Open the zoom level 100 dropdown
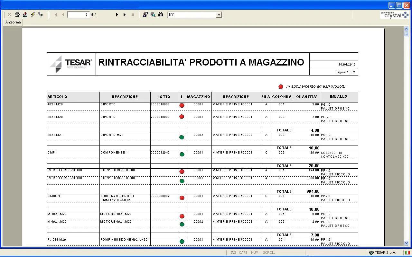 coord(219,15)
